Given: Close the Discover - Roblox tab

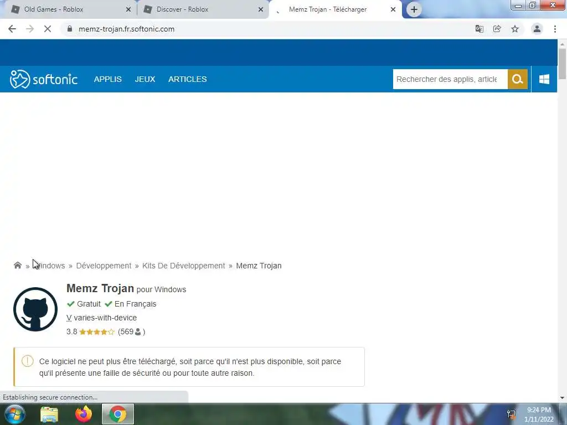Looking at the screenshot, I should (261, 9).
